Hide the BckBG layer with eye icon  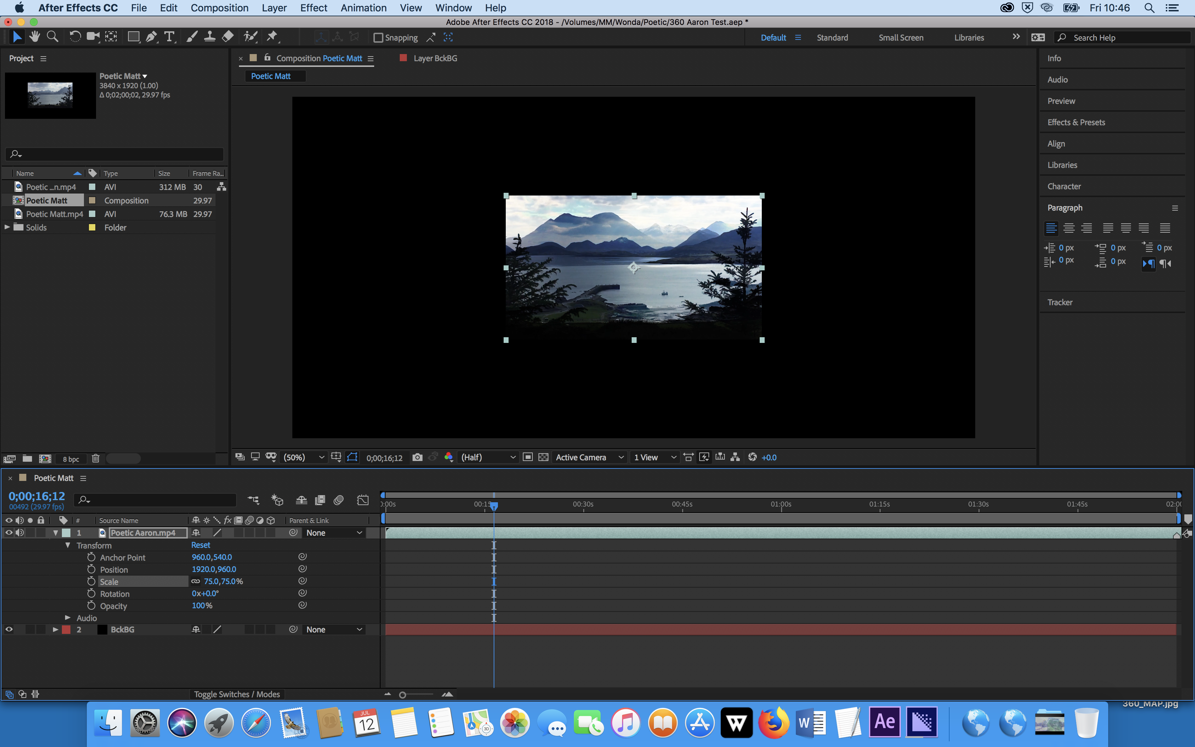pos(9,629)
